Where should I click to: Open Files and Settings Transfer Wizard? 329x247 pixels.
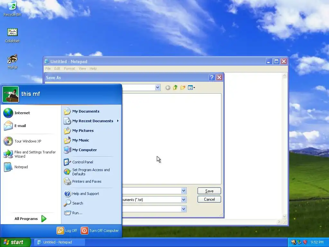pyautogui.click(x=31, y=154)
